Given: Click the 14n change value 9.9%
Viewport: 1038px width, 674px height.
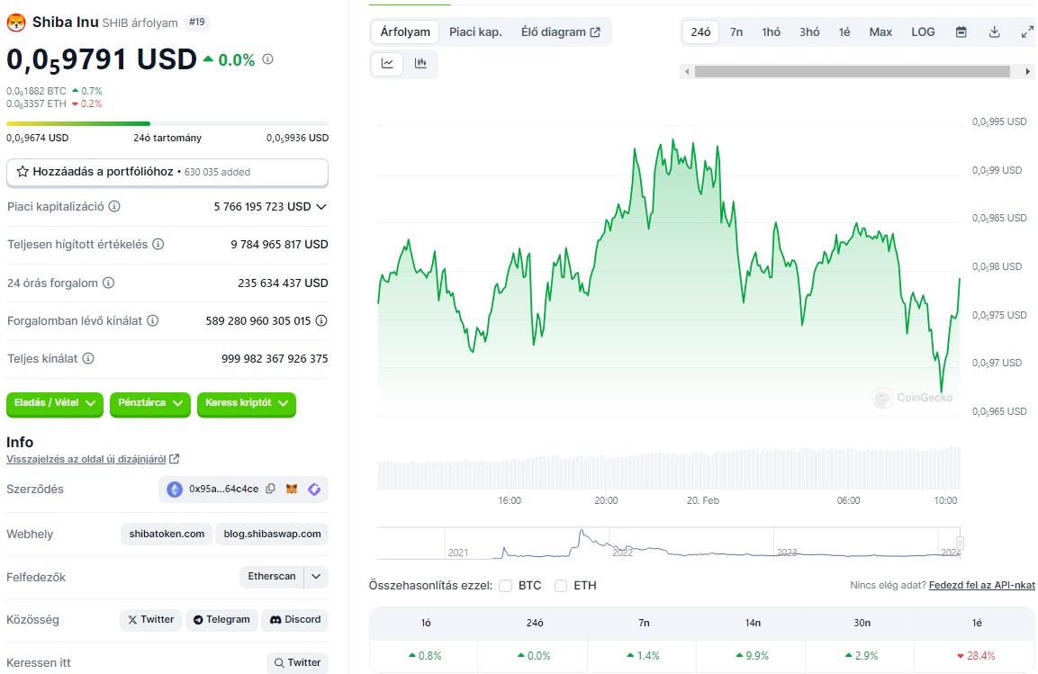Looking at the screenshot, I should click(752, 656).
